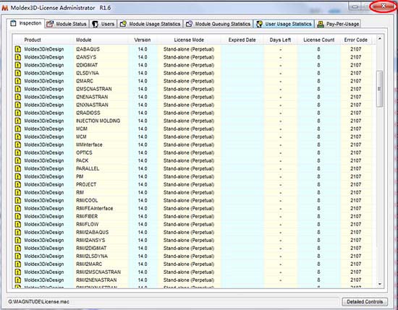This screenshot has height=310, width=398.
Task: Click the license icon of I2DIGIMAT row
Action: pos(18,65)
